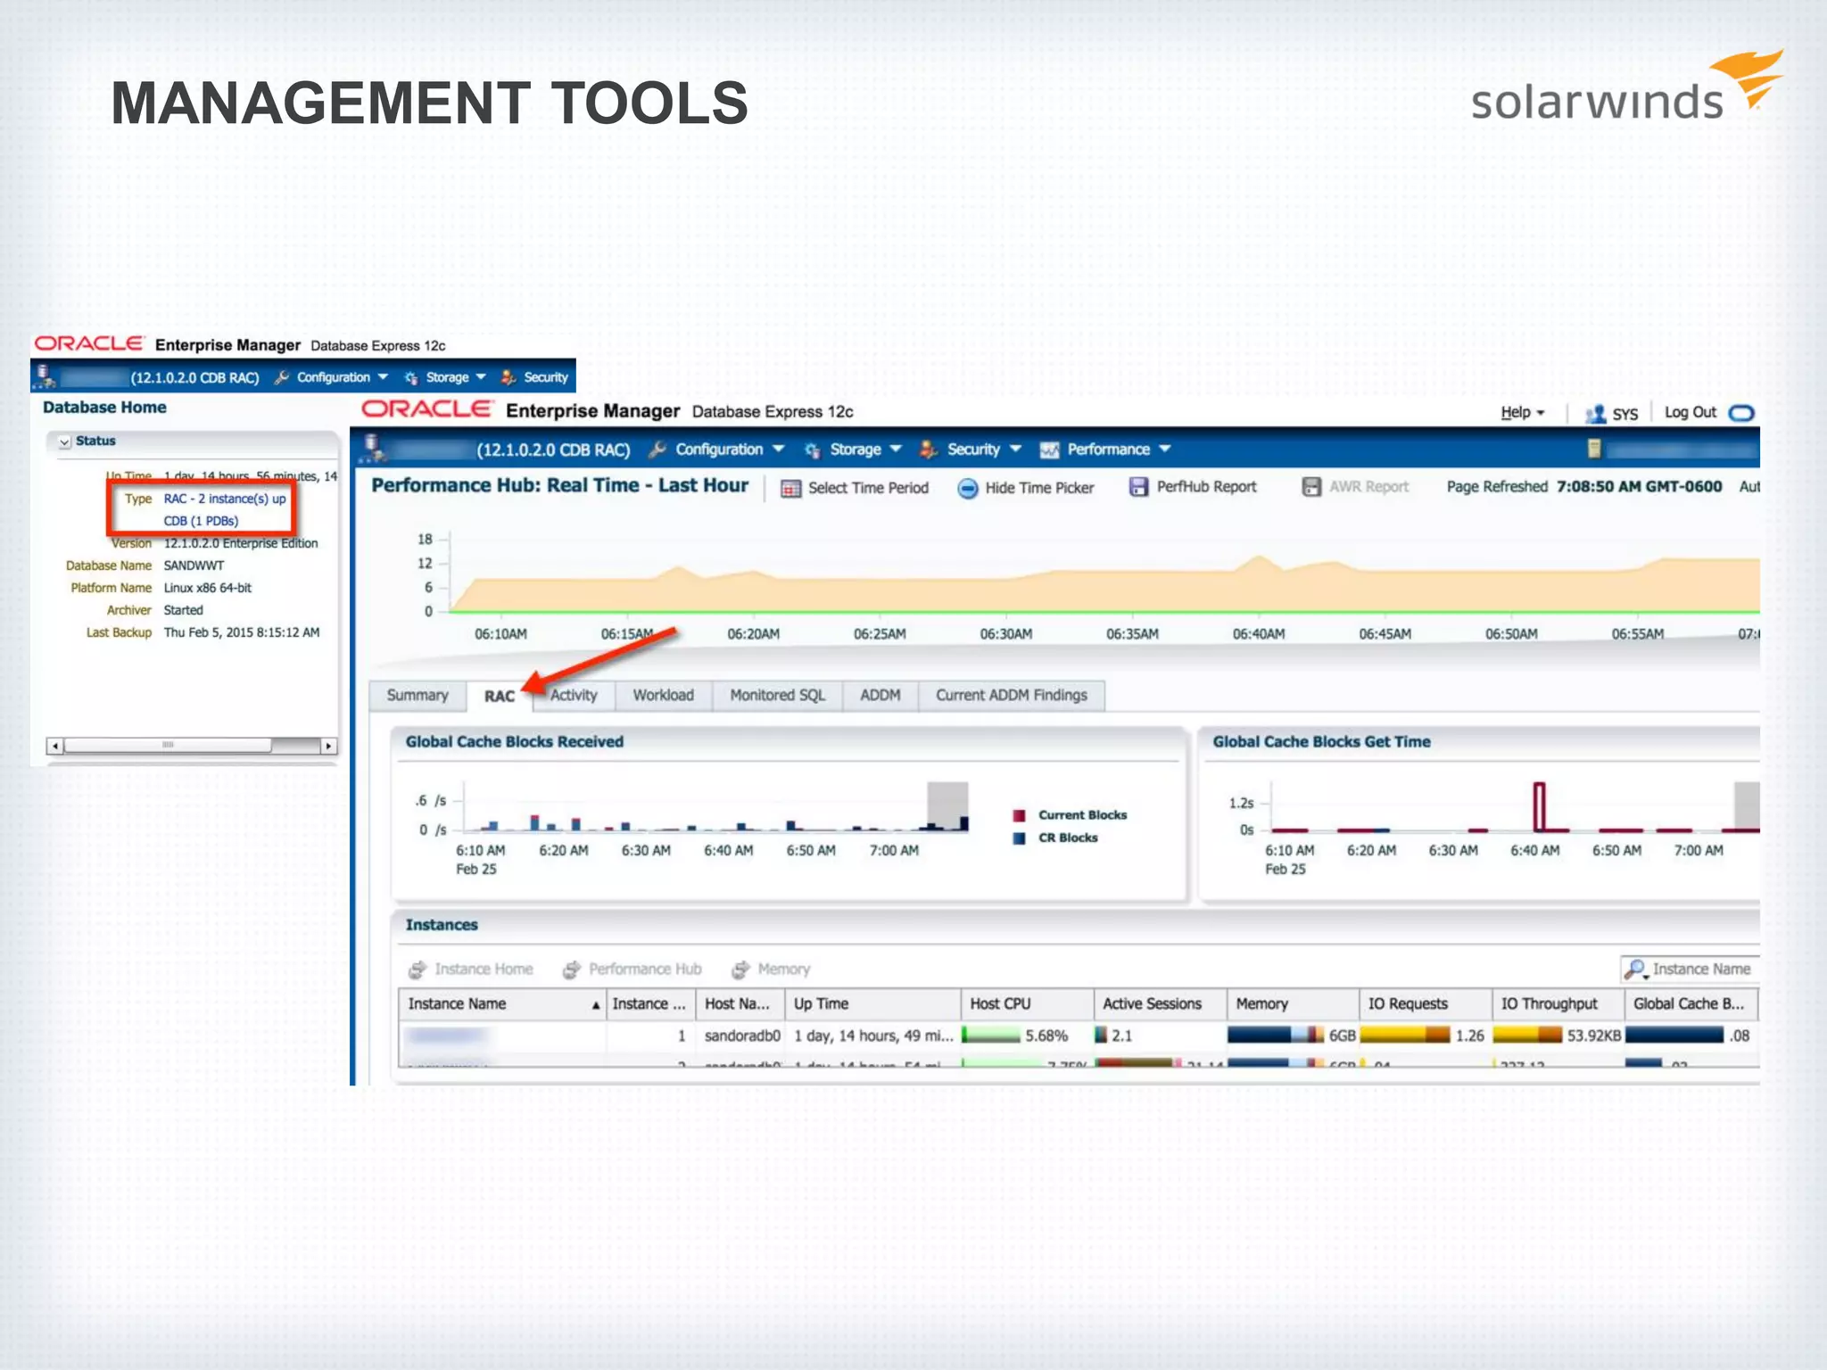1827x1370 pixels.
Task: Switch to the Activity tab
Action: (573, 695)
